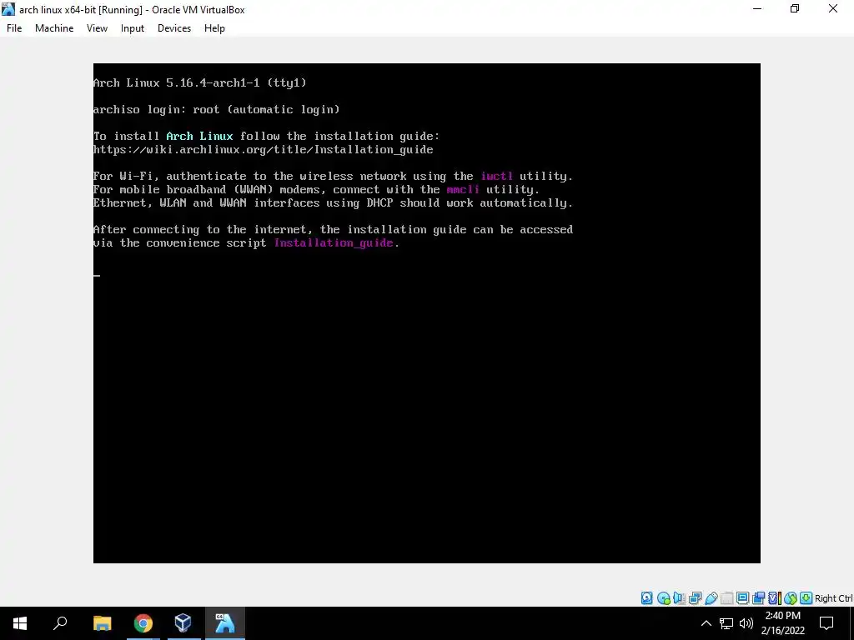Click the keyboard capture arrow icon
The width and height of the screenshot is (854, 640).
806,598
